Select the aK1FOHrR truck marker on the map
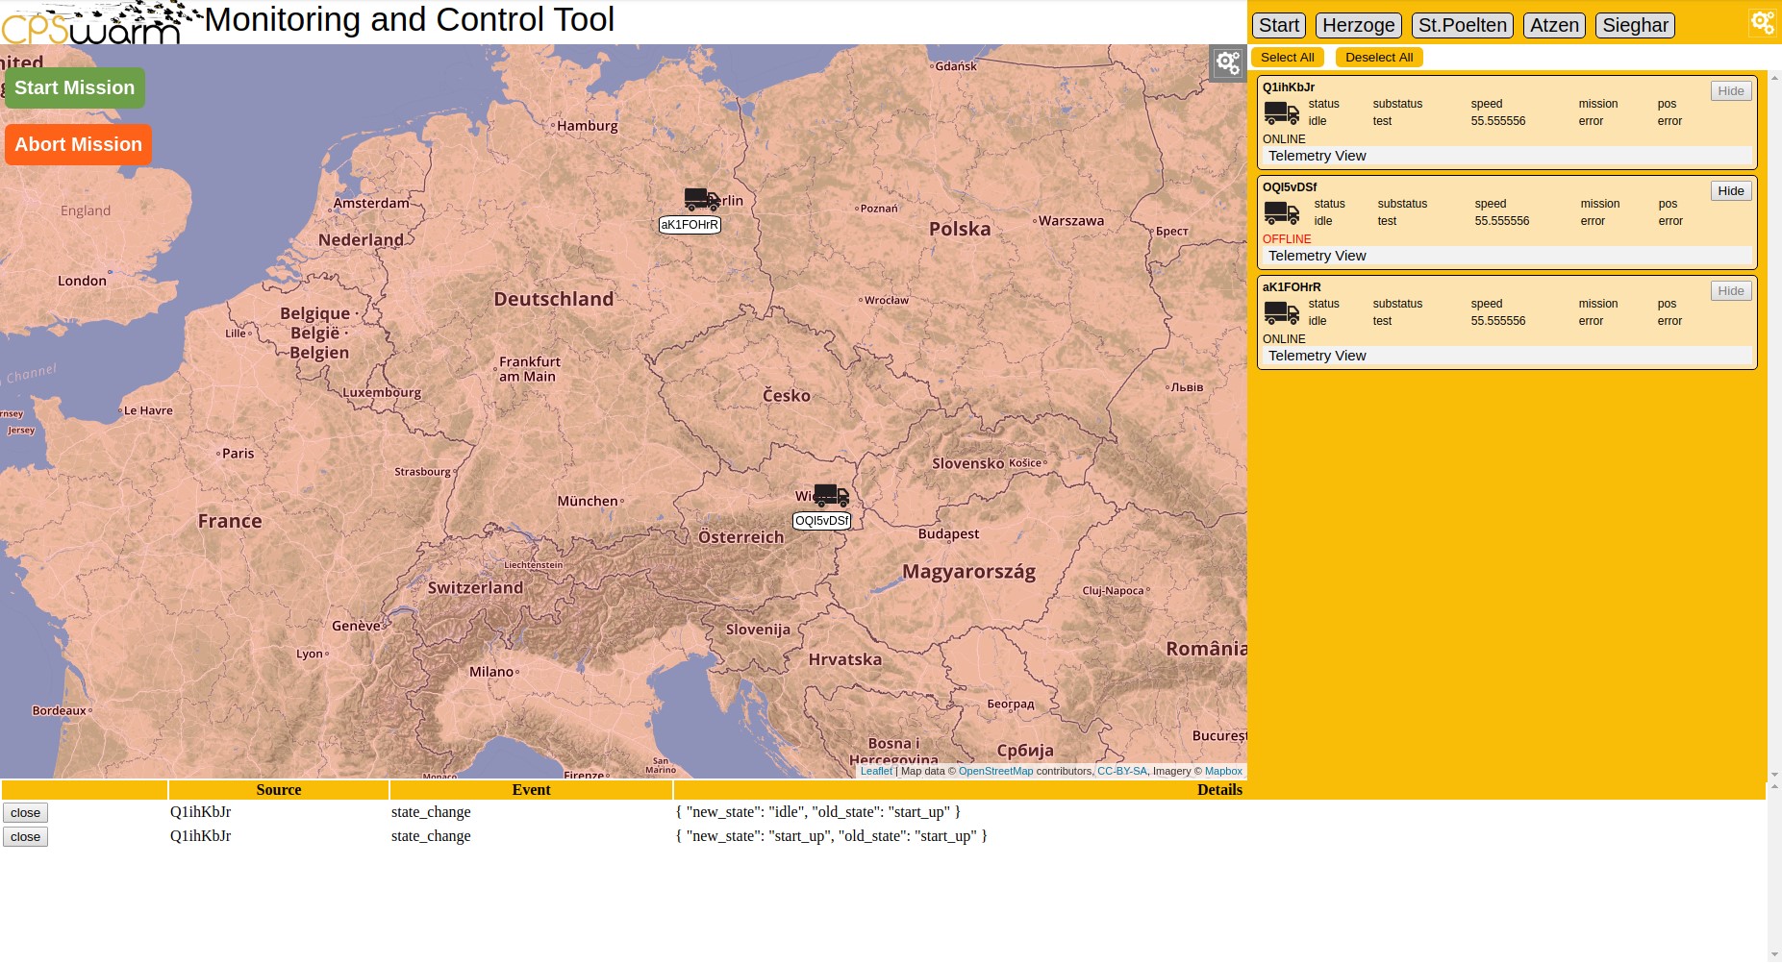1782x964 pixels. click(702, 199)
